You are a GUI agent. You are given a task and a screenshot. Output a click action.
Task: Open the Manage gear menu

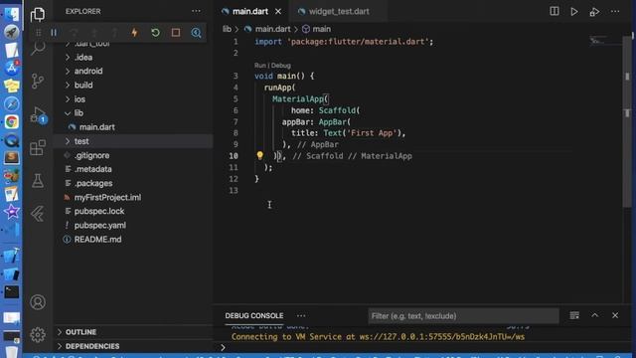[x=38, y=335]
